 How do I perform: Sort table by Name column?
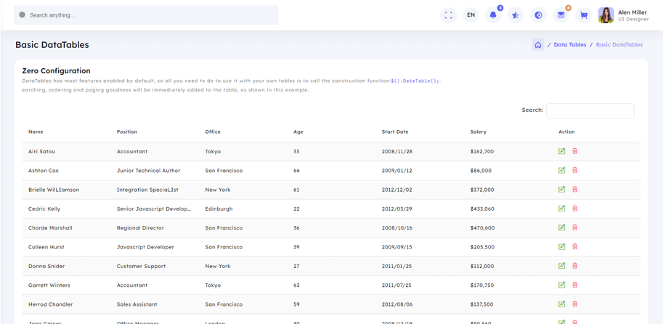tap(36, 132)
